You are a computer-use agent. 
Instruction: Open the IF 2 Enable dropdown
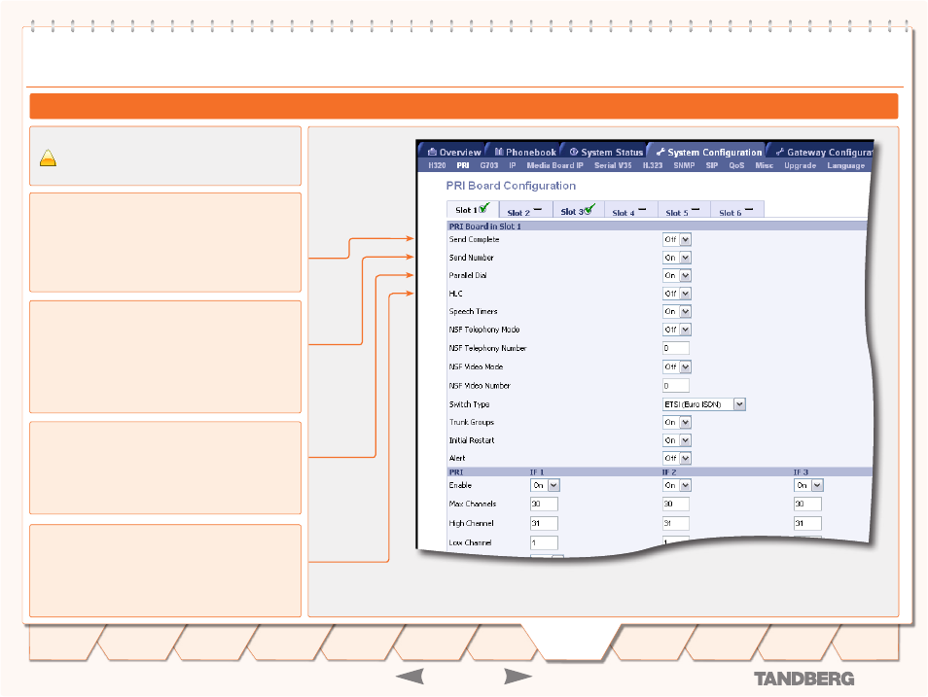pos(676,485)
